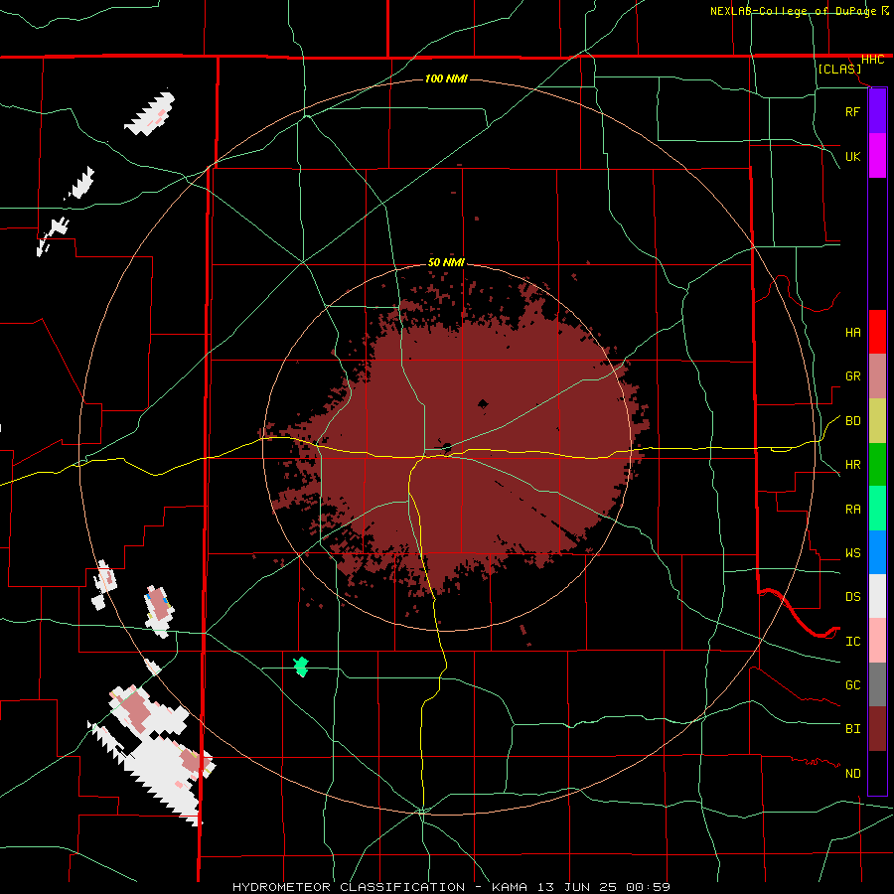Image resolution: width=894 pixels, height=894 pixels.
Task: Click the GR legend label text
Action: point(853,376)
